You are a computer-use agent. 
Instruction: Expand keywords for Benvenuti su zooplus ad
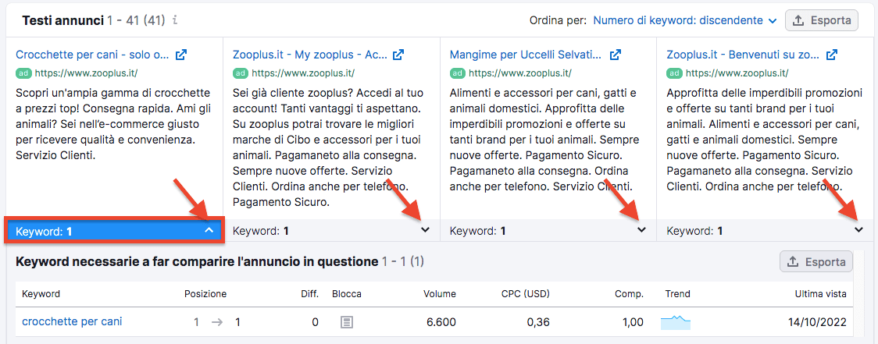858,230
